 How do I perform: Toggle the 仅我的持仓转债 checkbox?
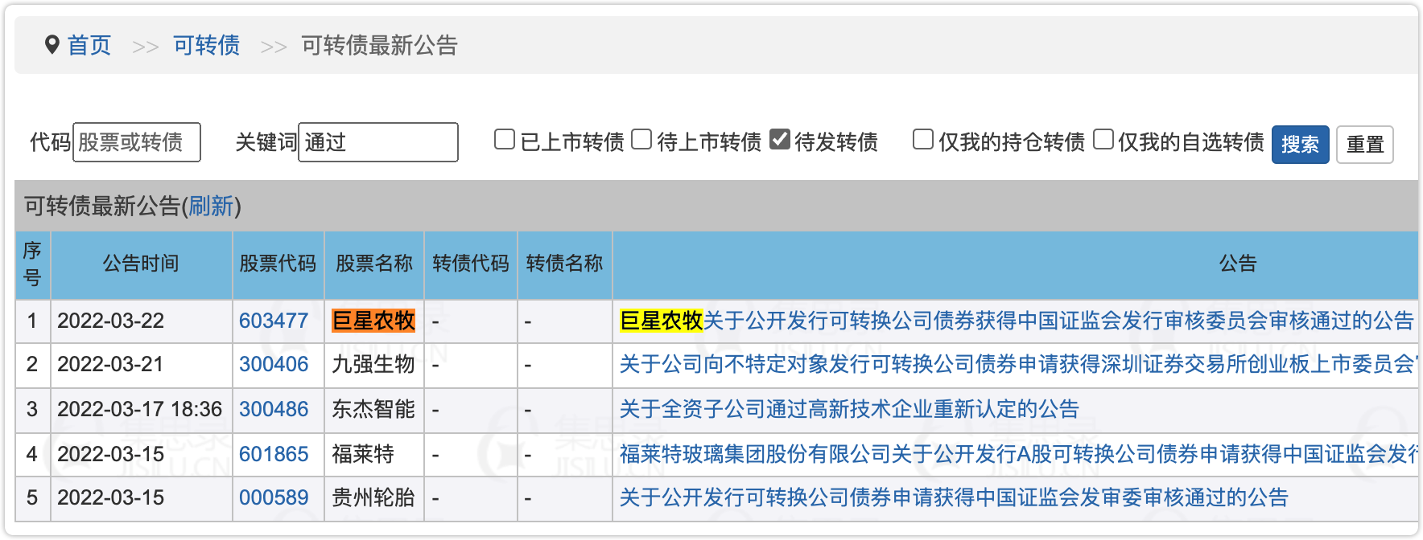[x=923, y=140]
